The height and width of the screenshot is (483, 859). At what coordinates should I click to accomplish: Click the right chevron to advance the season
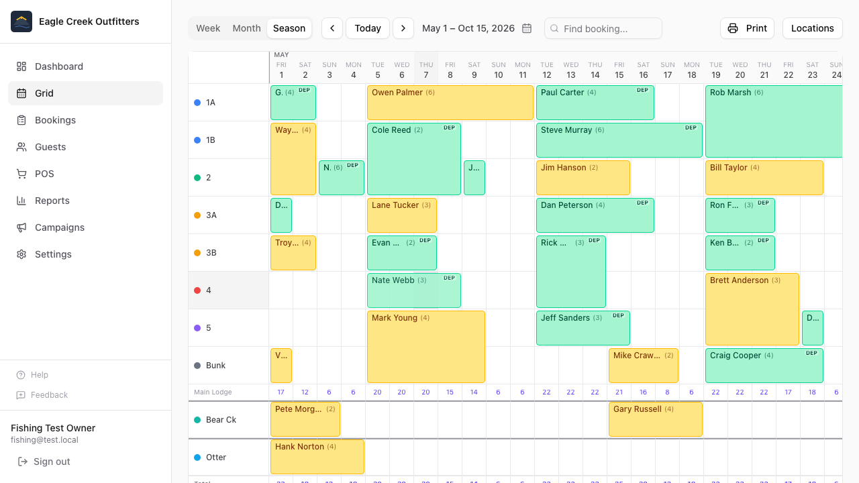click(x=403, y=28)
